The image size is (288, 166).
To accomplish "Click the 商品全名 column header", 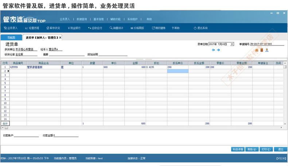I will [43, 63].
